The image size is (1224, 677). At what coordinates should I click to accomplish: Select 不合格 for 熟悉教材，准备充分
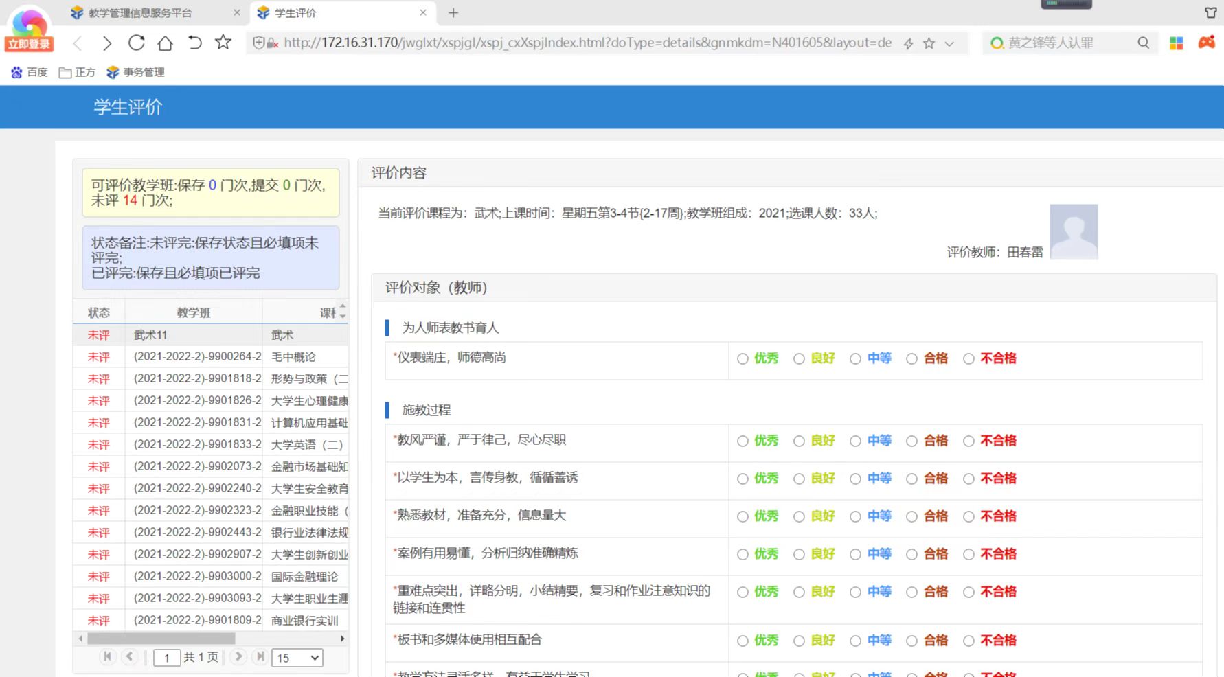[x=968, y=516]
